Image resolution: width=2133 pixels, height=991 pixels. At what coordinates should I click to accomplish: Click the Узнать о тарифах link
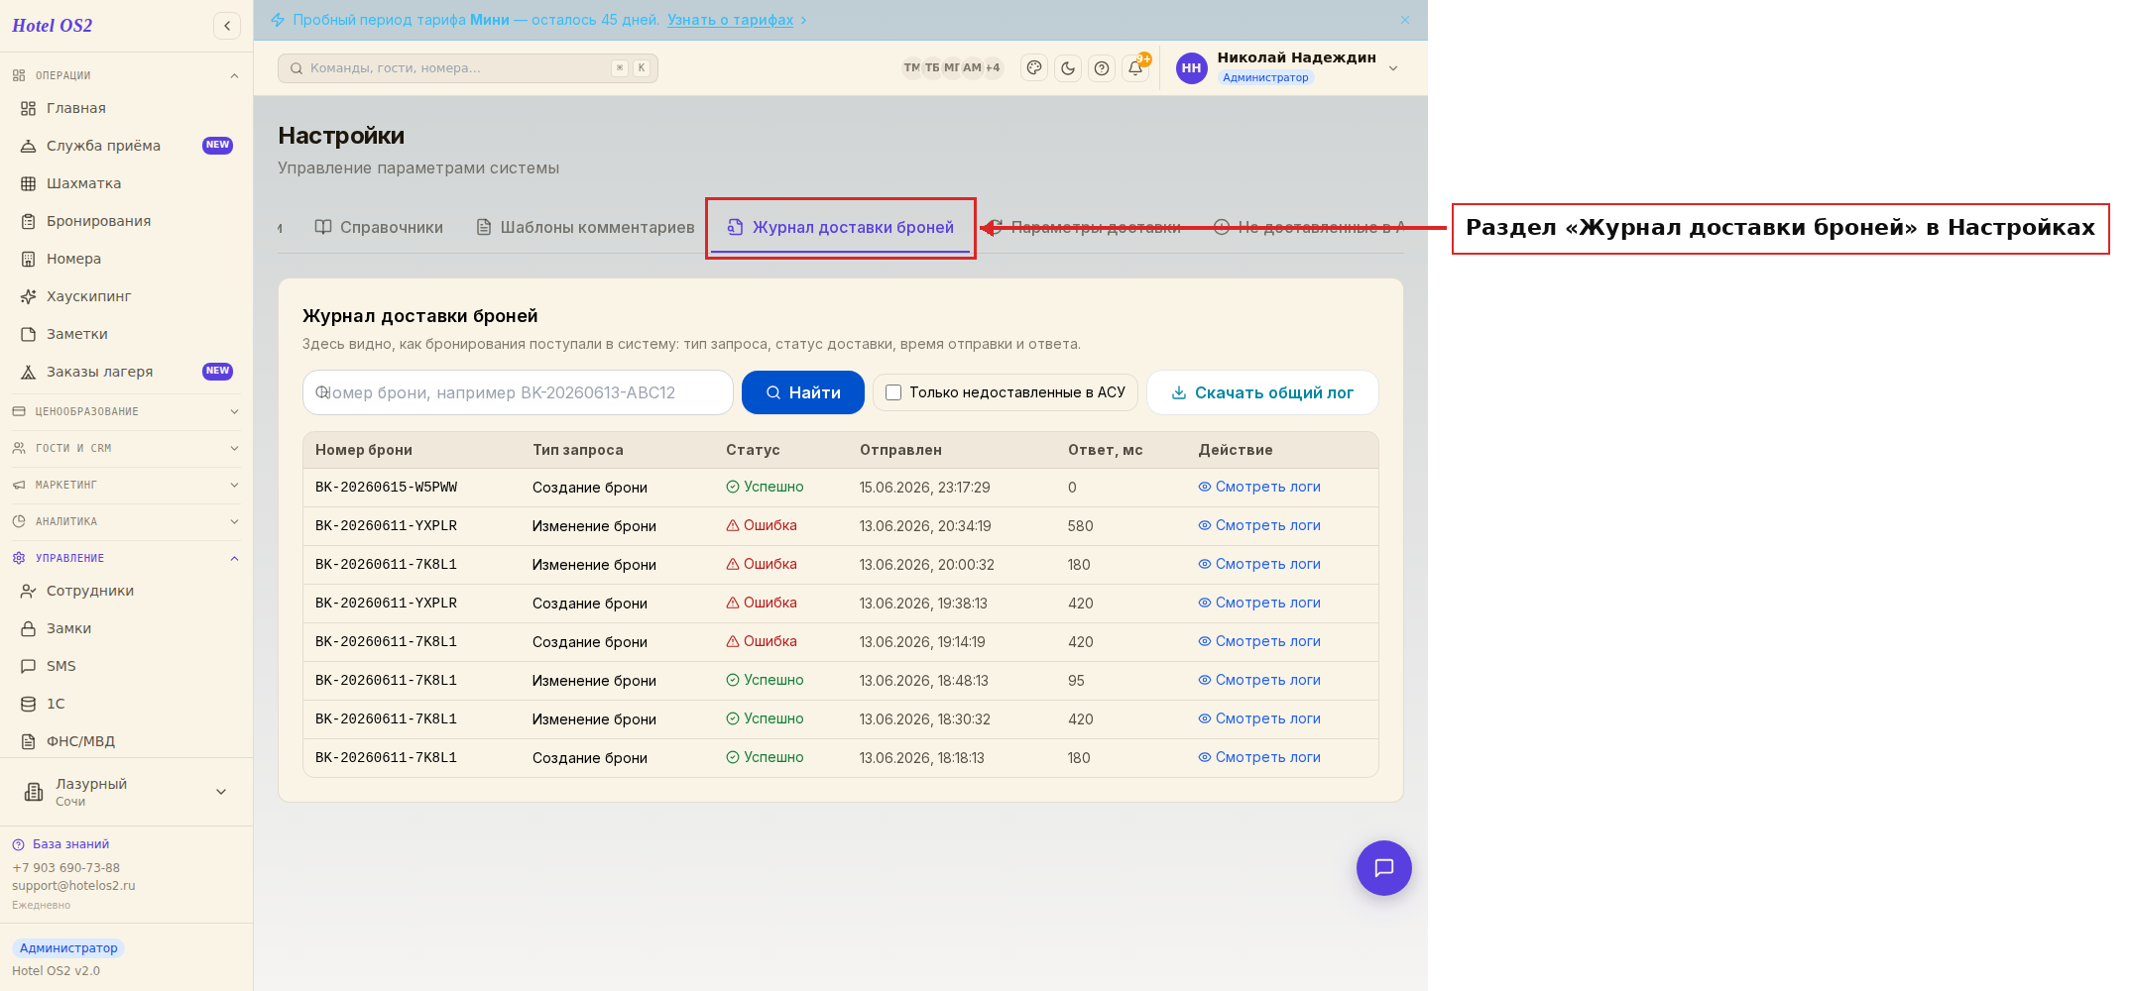730,20
